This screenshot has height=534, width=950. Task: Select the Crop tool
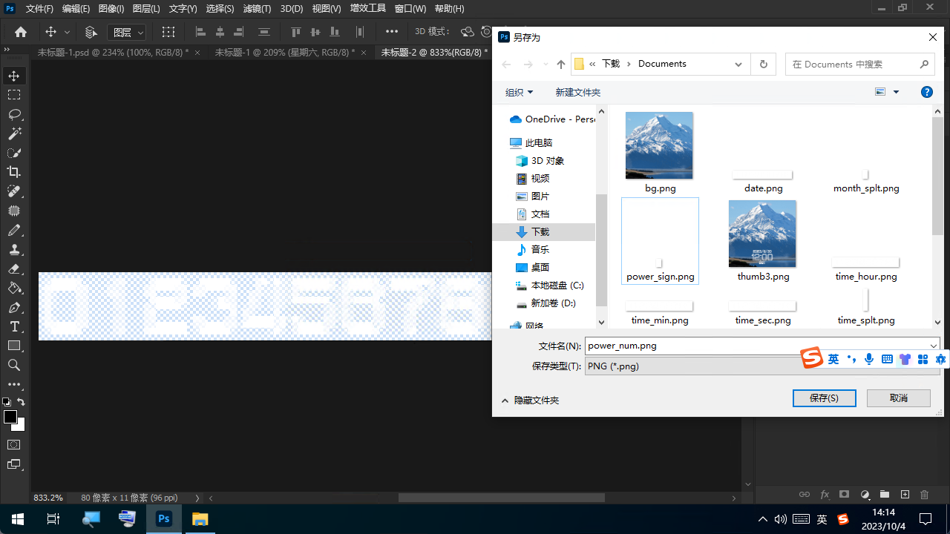point(14,172)
